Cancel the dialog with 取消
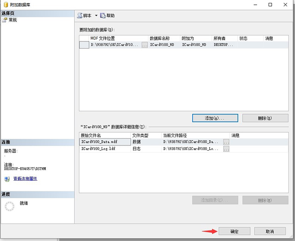Viewport: 295px width, 241px height. coord(270,231)
